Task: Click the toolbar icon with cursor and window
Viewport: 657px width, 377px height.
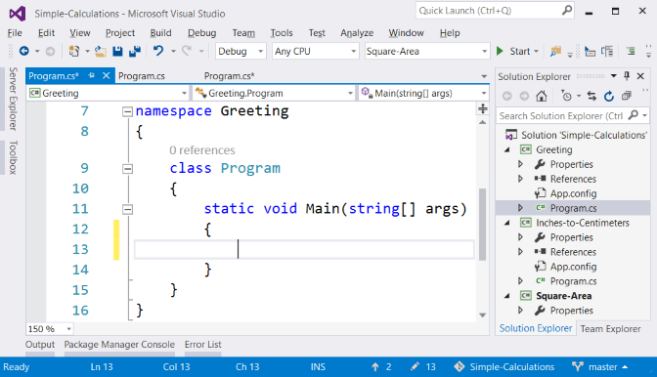Action: [x=590, y=52]
